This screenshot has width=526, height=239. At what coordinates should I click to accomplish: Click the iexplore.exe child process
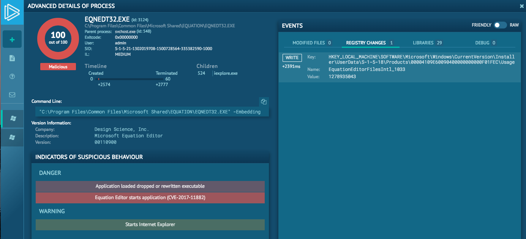tap(226, 73)
